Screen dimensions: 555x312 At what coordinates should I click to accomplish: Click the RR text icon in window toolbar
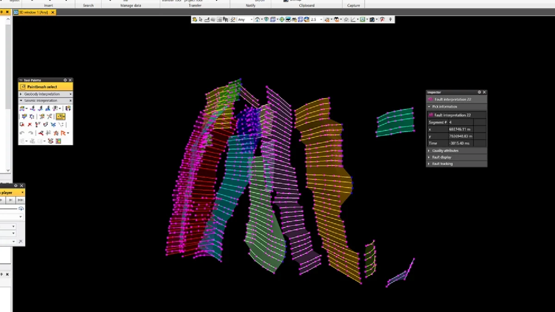[x=225, y=19]
